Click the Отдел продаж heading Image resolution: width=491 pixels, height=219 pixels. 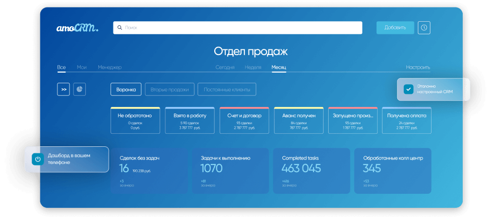251,51
